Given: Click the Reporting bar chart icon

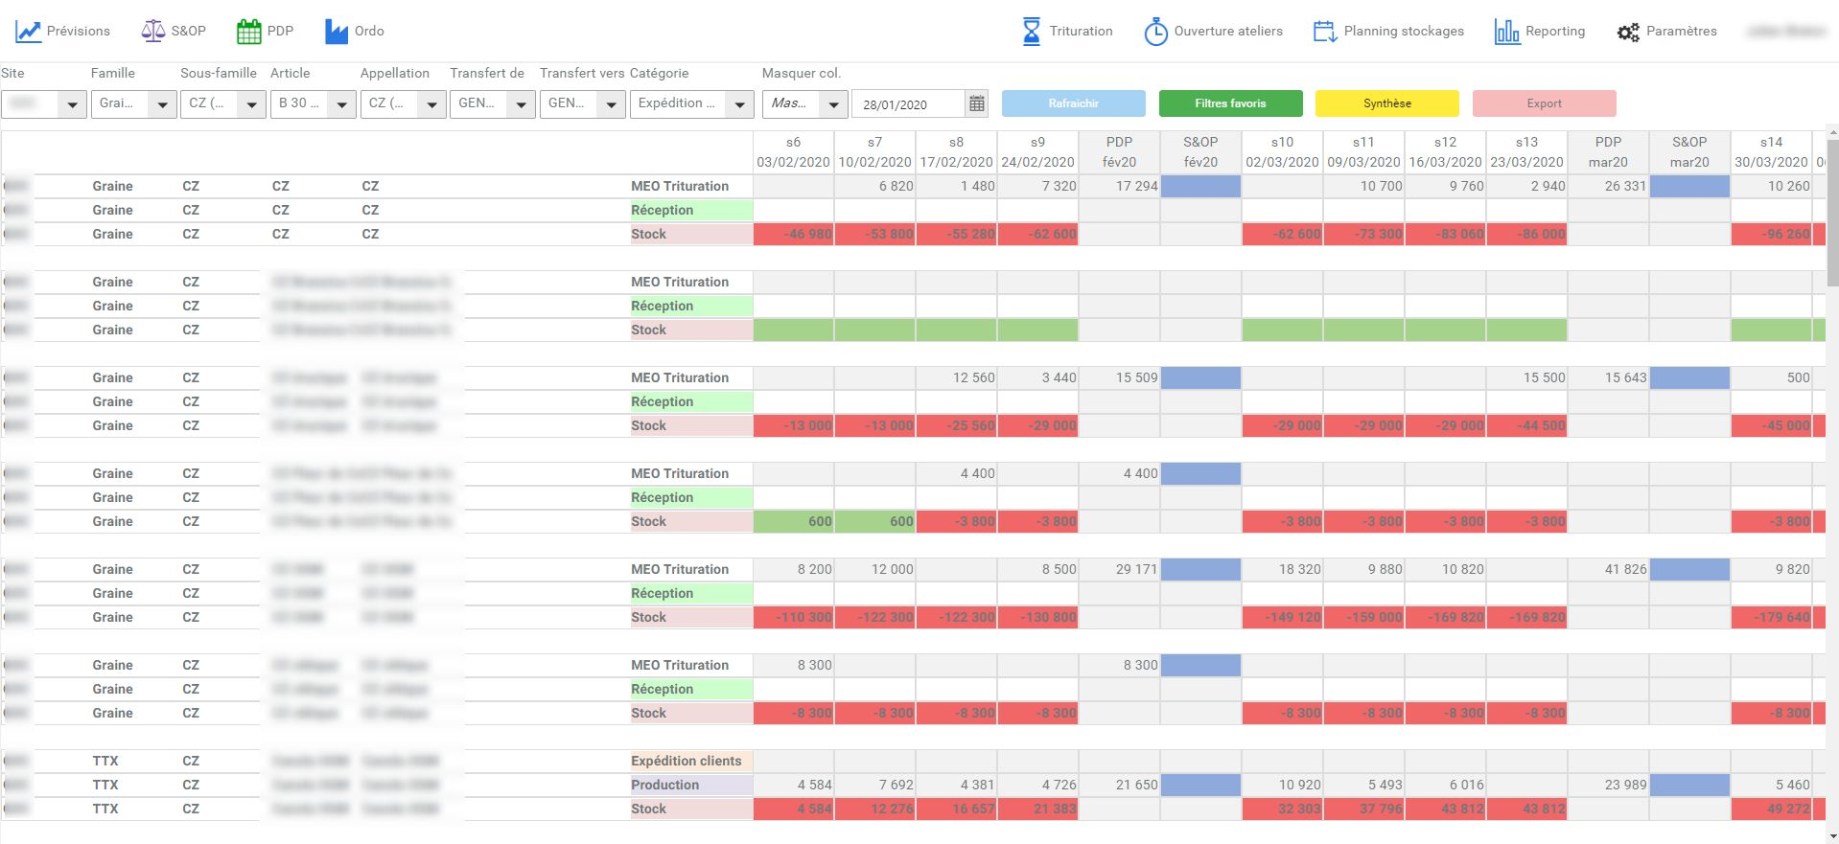Looking at the screenshot, I should coord(1506,32).
